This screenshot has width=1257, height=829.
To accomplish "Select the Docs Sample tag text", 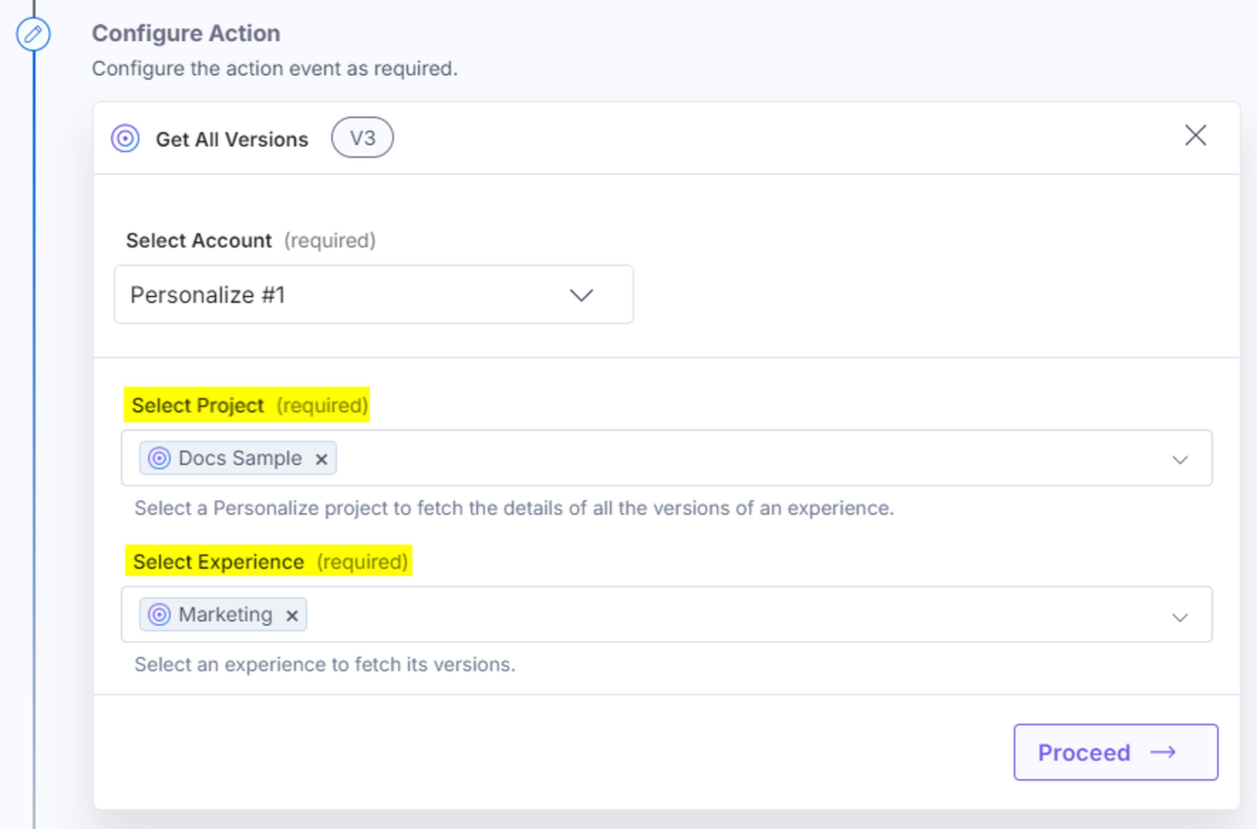I will (240, 458).
